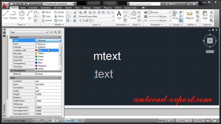Switch to the Manage ribbon tab
The height and width of the screenshot is (124, 221).
pos(87,8)
